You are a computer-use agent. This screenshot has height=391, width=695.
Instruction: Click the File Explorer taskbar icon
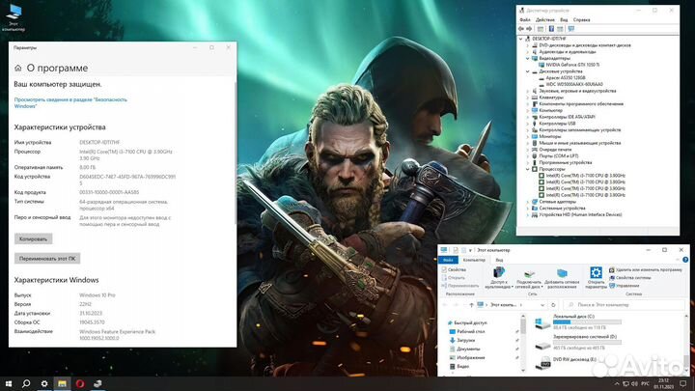62,383
